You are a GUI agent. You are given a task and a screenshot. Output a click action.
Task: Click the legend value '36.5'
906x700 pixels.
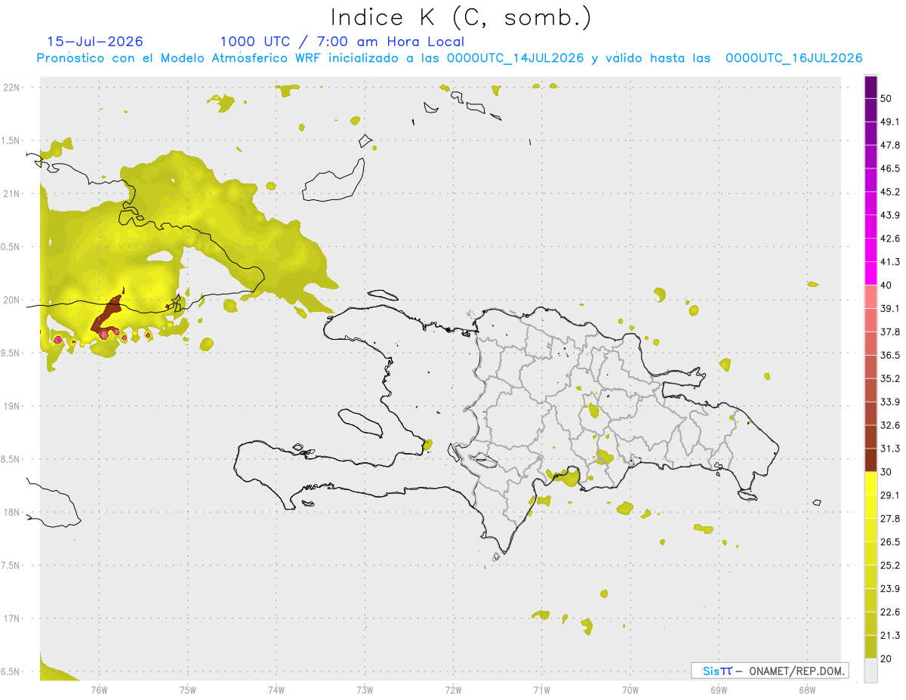click(889, 355)
